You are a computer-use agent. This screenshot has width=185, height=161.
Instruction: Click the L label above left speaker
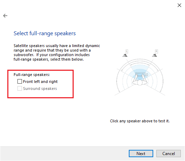coord(127,51)
